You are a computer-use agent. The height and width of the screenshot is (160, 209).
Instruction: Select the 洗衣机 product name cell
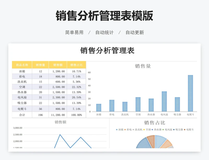22,82
